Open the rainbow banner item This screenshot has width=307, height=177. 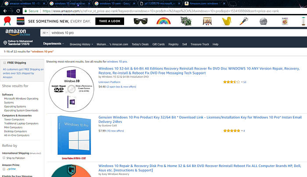[164, 21]
